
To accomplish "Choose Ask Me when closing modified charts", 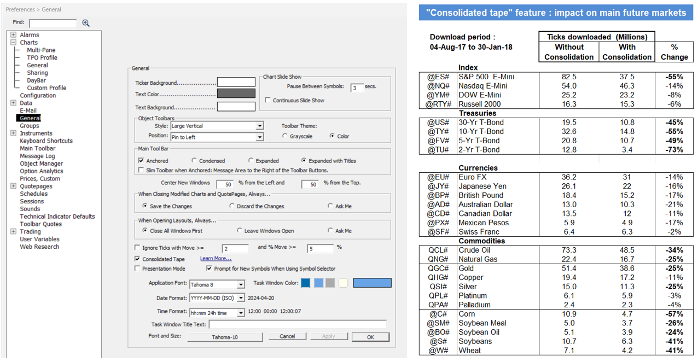I will click(330, 206).
